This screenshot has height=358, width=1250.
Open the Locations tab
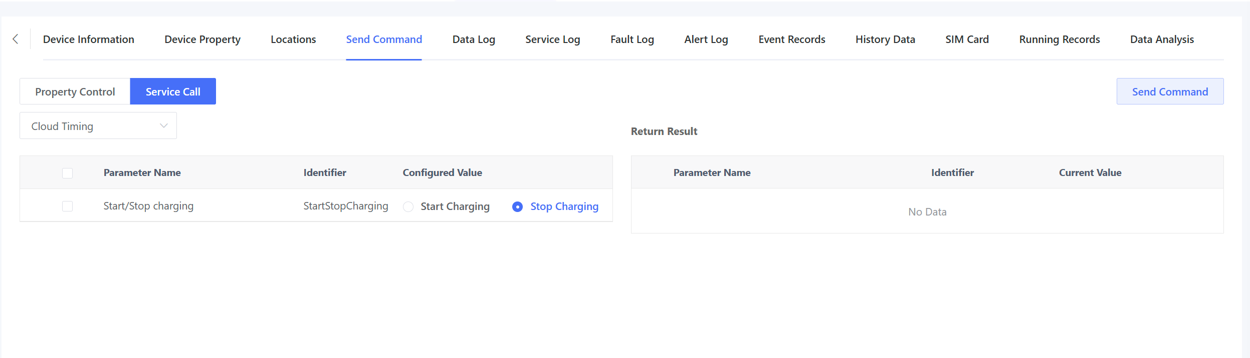tap(293, 39)
